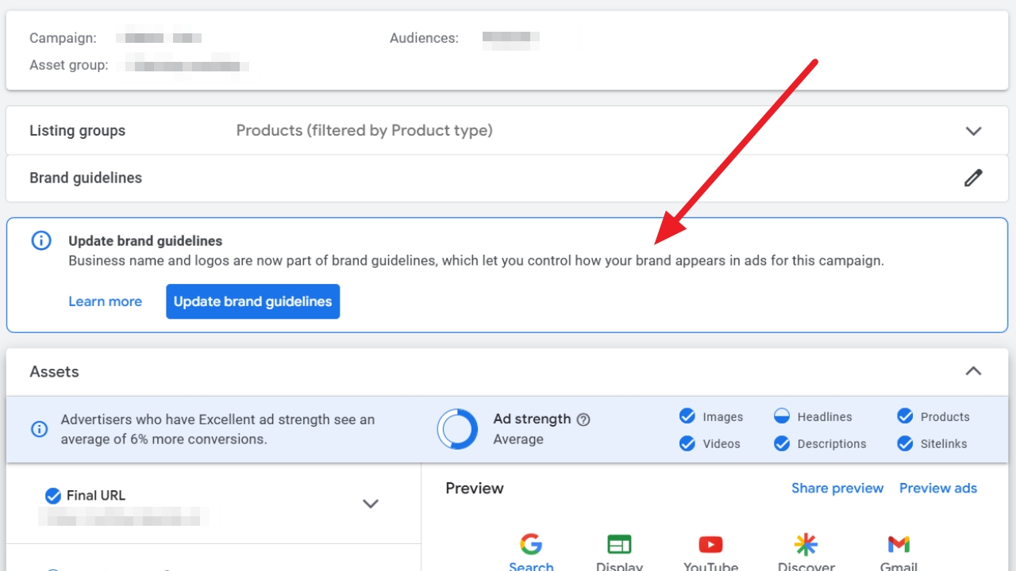Click the Sitelinks asset check indicator
The height and width of the screenshot is (571, 1016).
point(905,443)
